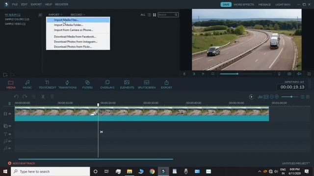
Task: Mute the first music track
Action: (10, 141)
